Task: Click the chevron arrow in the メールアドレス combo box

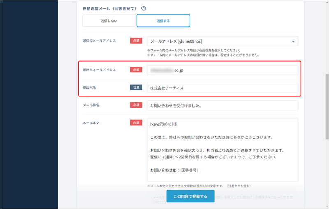Action: coord(293,41)
